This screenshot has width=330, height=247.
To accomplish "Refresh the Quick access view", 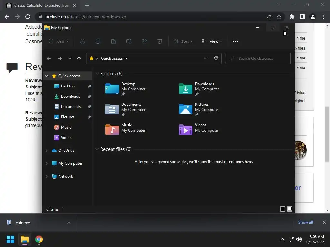I will click(216, 58).
